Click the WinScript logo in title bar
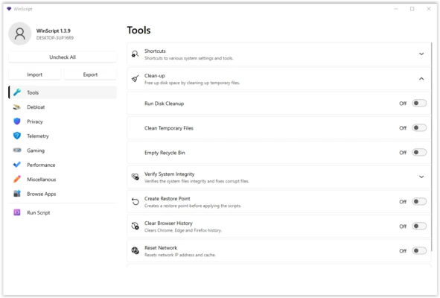This screenshot has width=440, height=298. pos(9,9)
